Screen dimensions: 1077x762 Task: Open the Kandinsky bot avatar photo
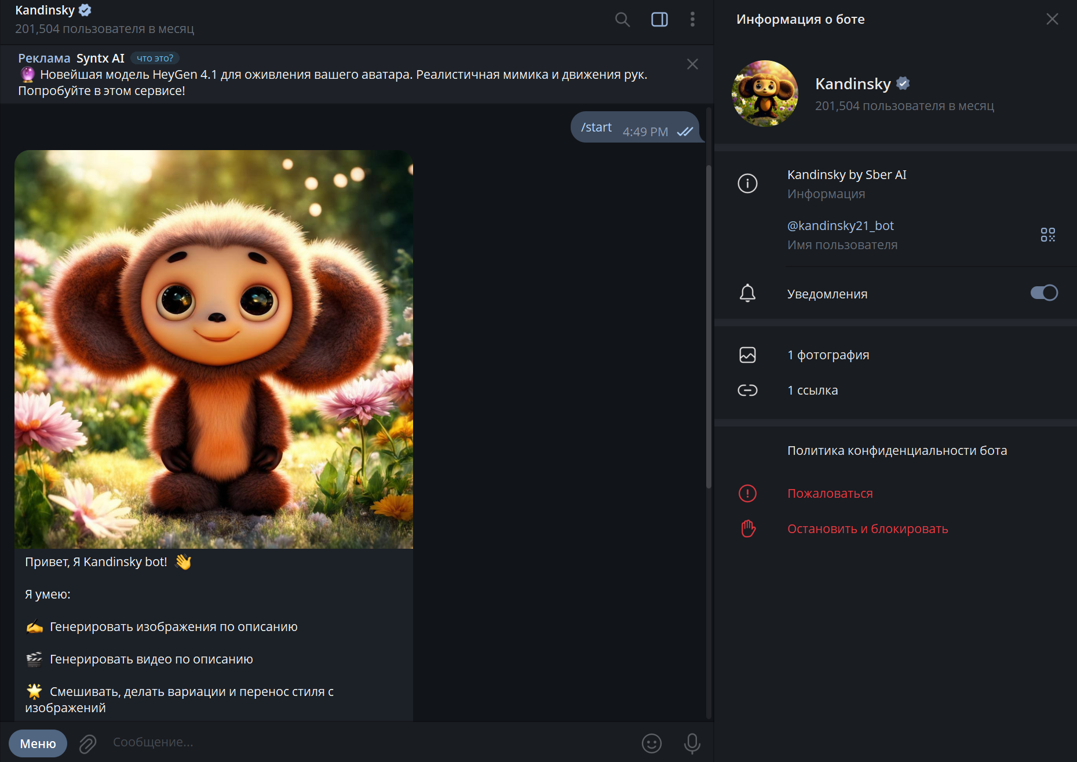coord(765,93)
